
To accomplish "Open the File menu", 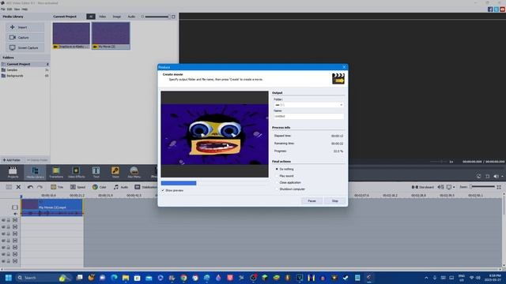I will click(x=3, y=9).
